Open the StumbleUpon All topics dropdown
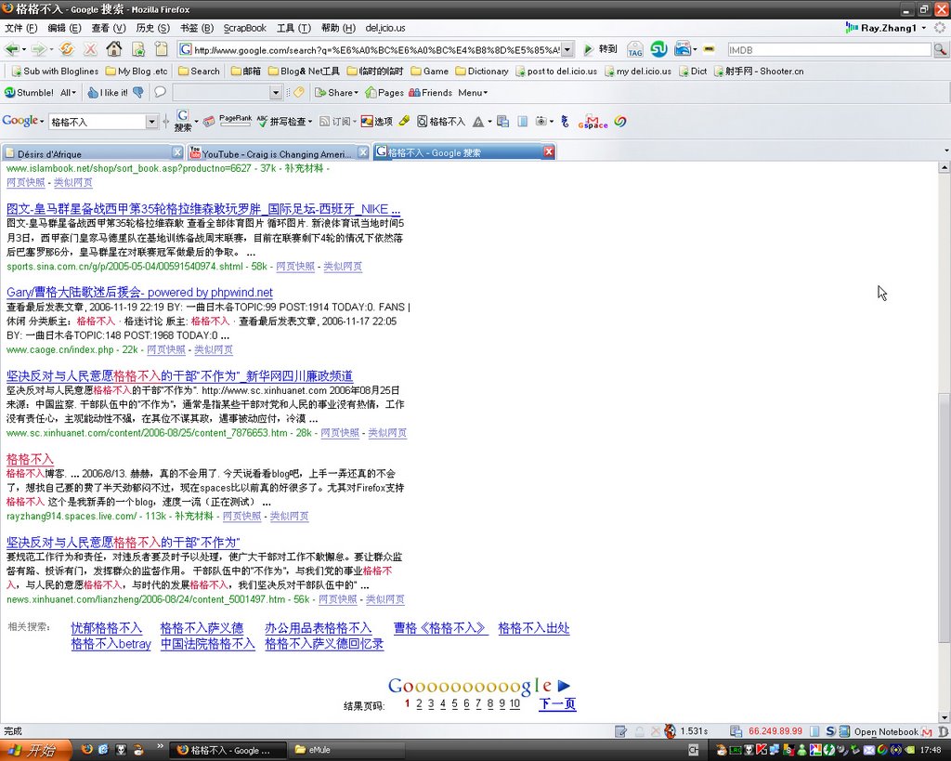 (68, 92)
